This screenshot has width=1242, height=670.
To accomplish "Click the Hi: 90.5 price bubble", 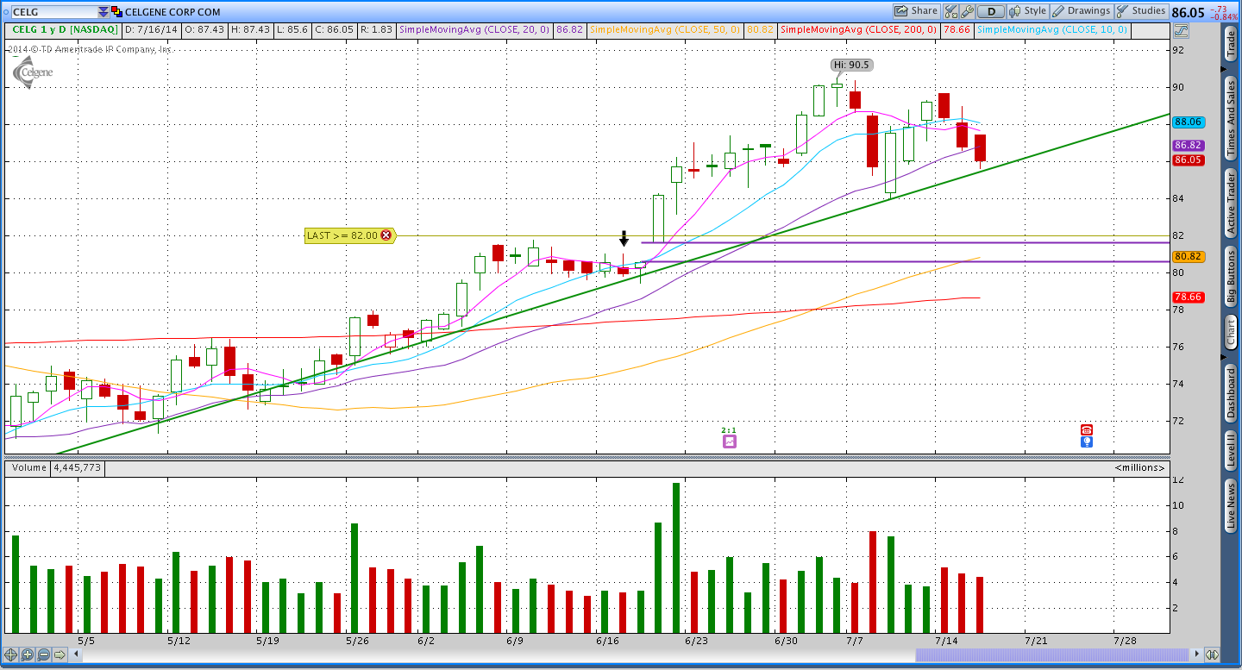I will pos(852,65).
